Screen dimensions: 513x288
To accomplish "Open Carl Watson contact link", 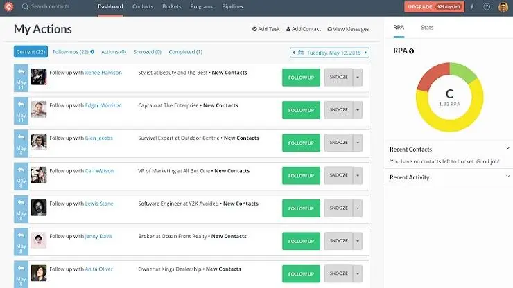I will click(99, 170).
